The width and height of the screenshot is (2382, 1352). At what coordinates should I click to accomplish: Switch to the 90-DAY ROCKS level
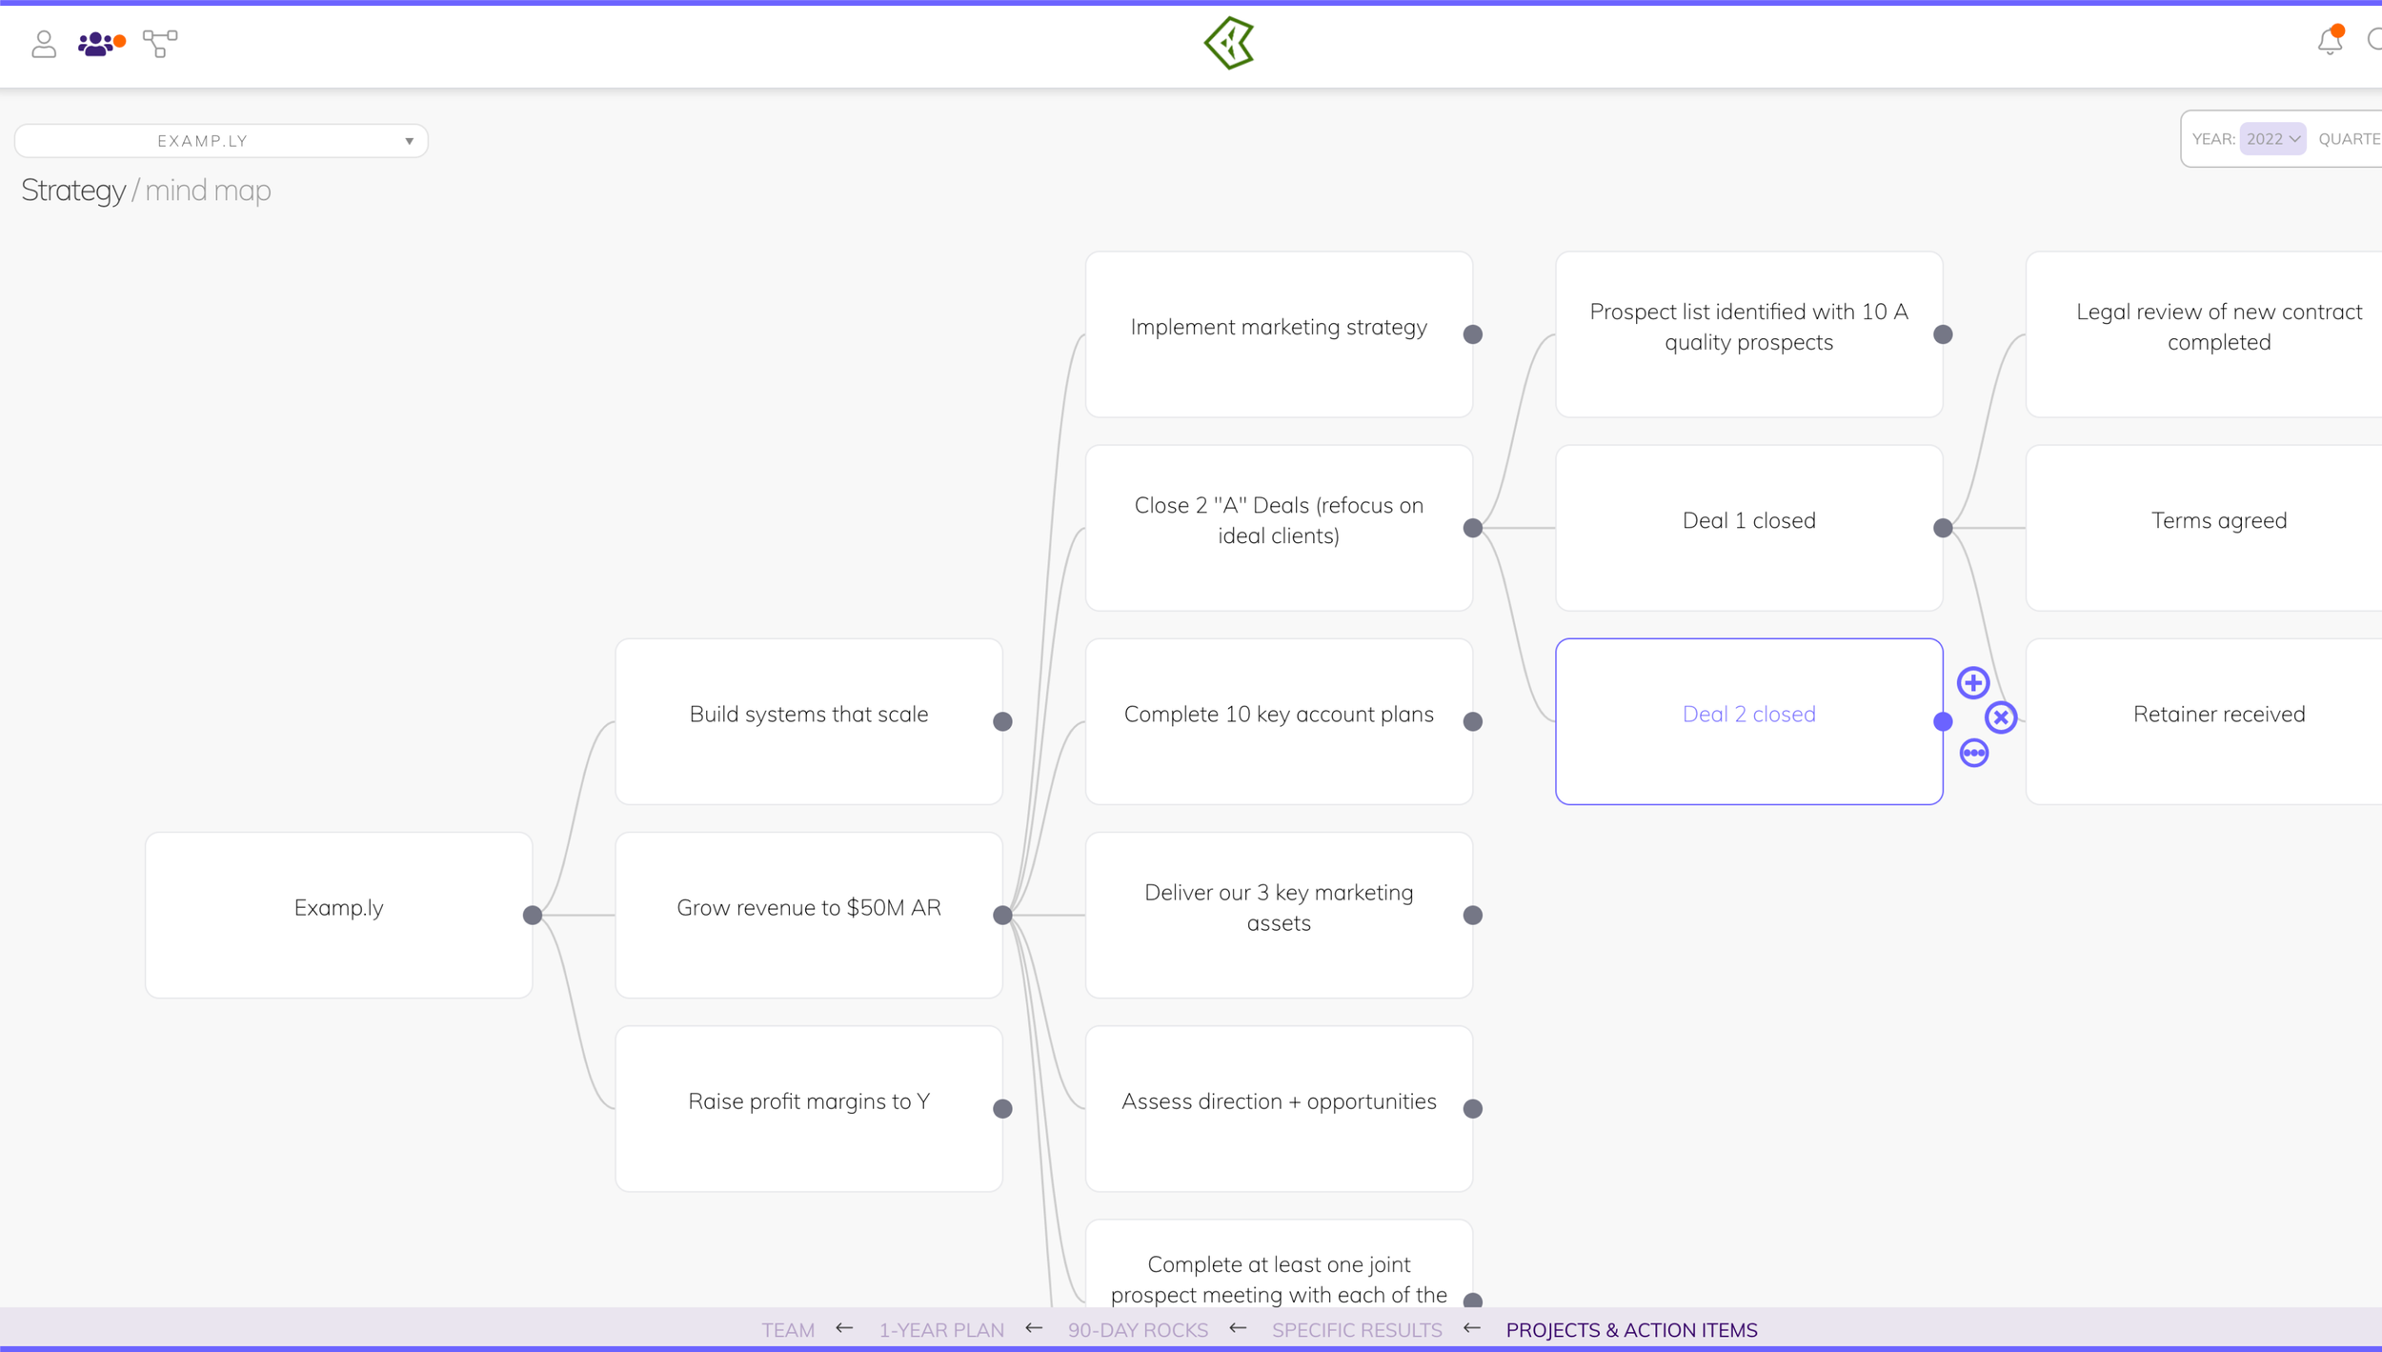pos(1138,1330)
